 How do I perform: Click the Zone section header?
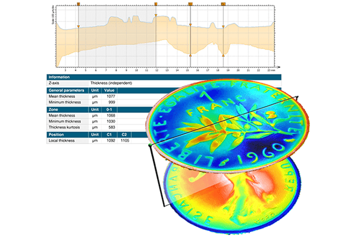[54, 109]
